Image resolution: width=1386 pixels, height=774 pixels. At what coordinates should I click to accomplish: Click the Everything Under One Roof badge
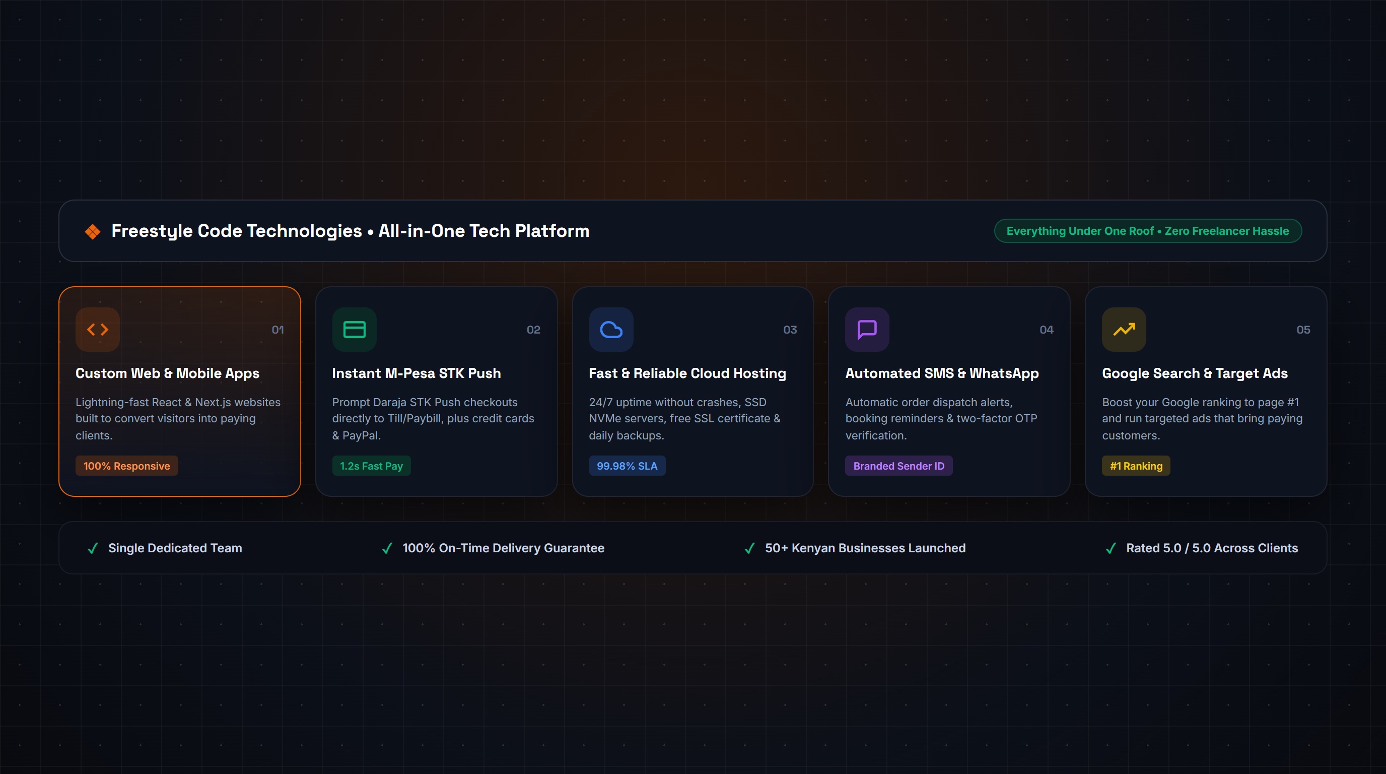point(1148,231)
